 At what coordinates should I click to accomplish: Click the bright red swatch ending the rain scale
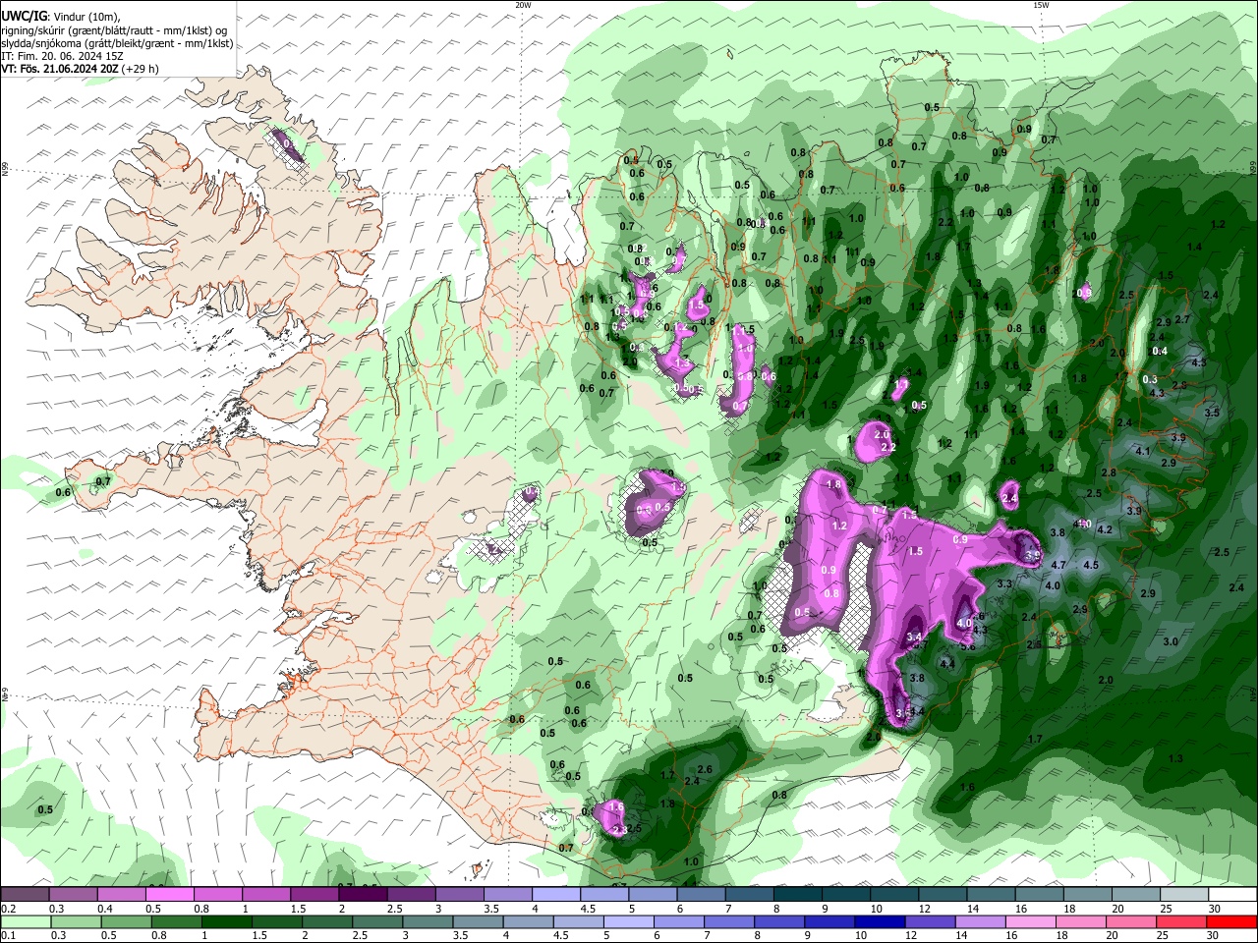(1232, 922)
